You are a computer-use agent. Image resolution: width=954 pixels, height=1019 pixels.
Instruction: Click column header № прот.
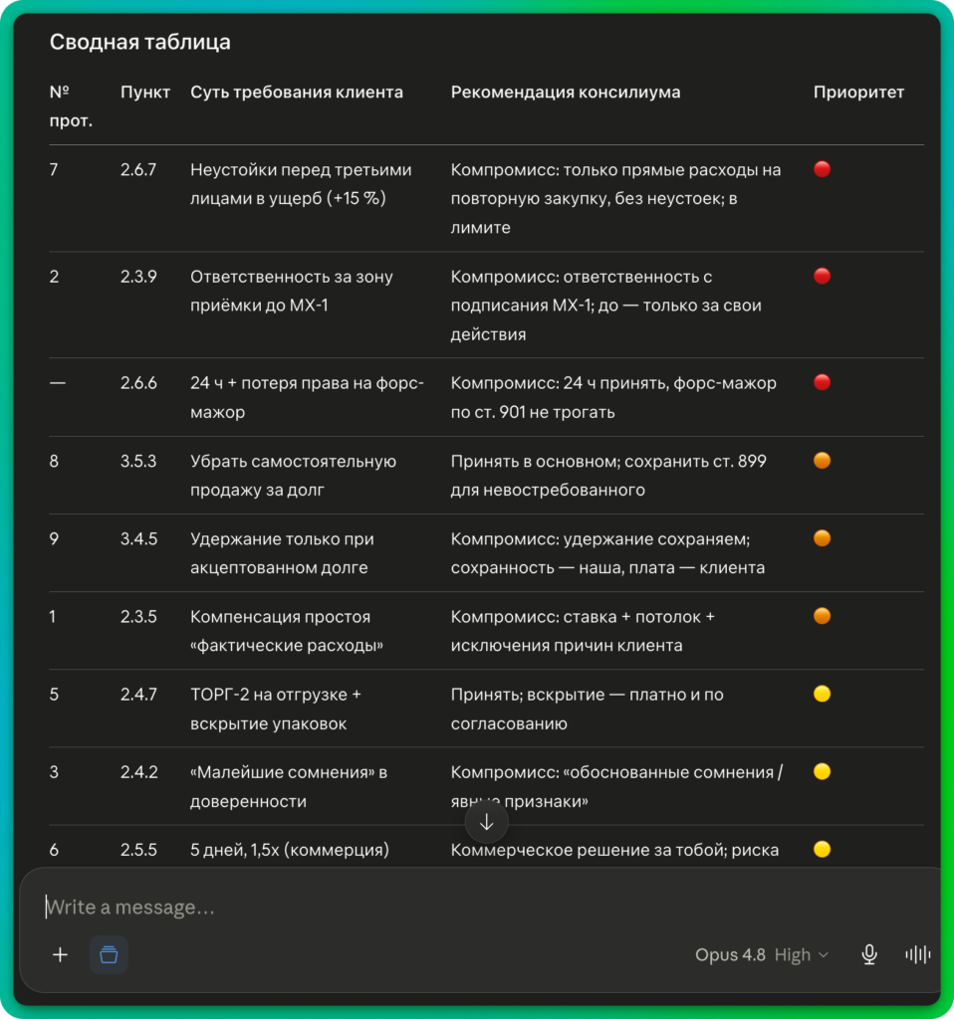click(71, 105)
